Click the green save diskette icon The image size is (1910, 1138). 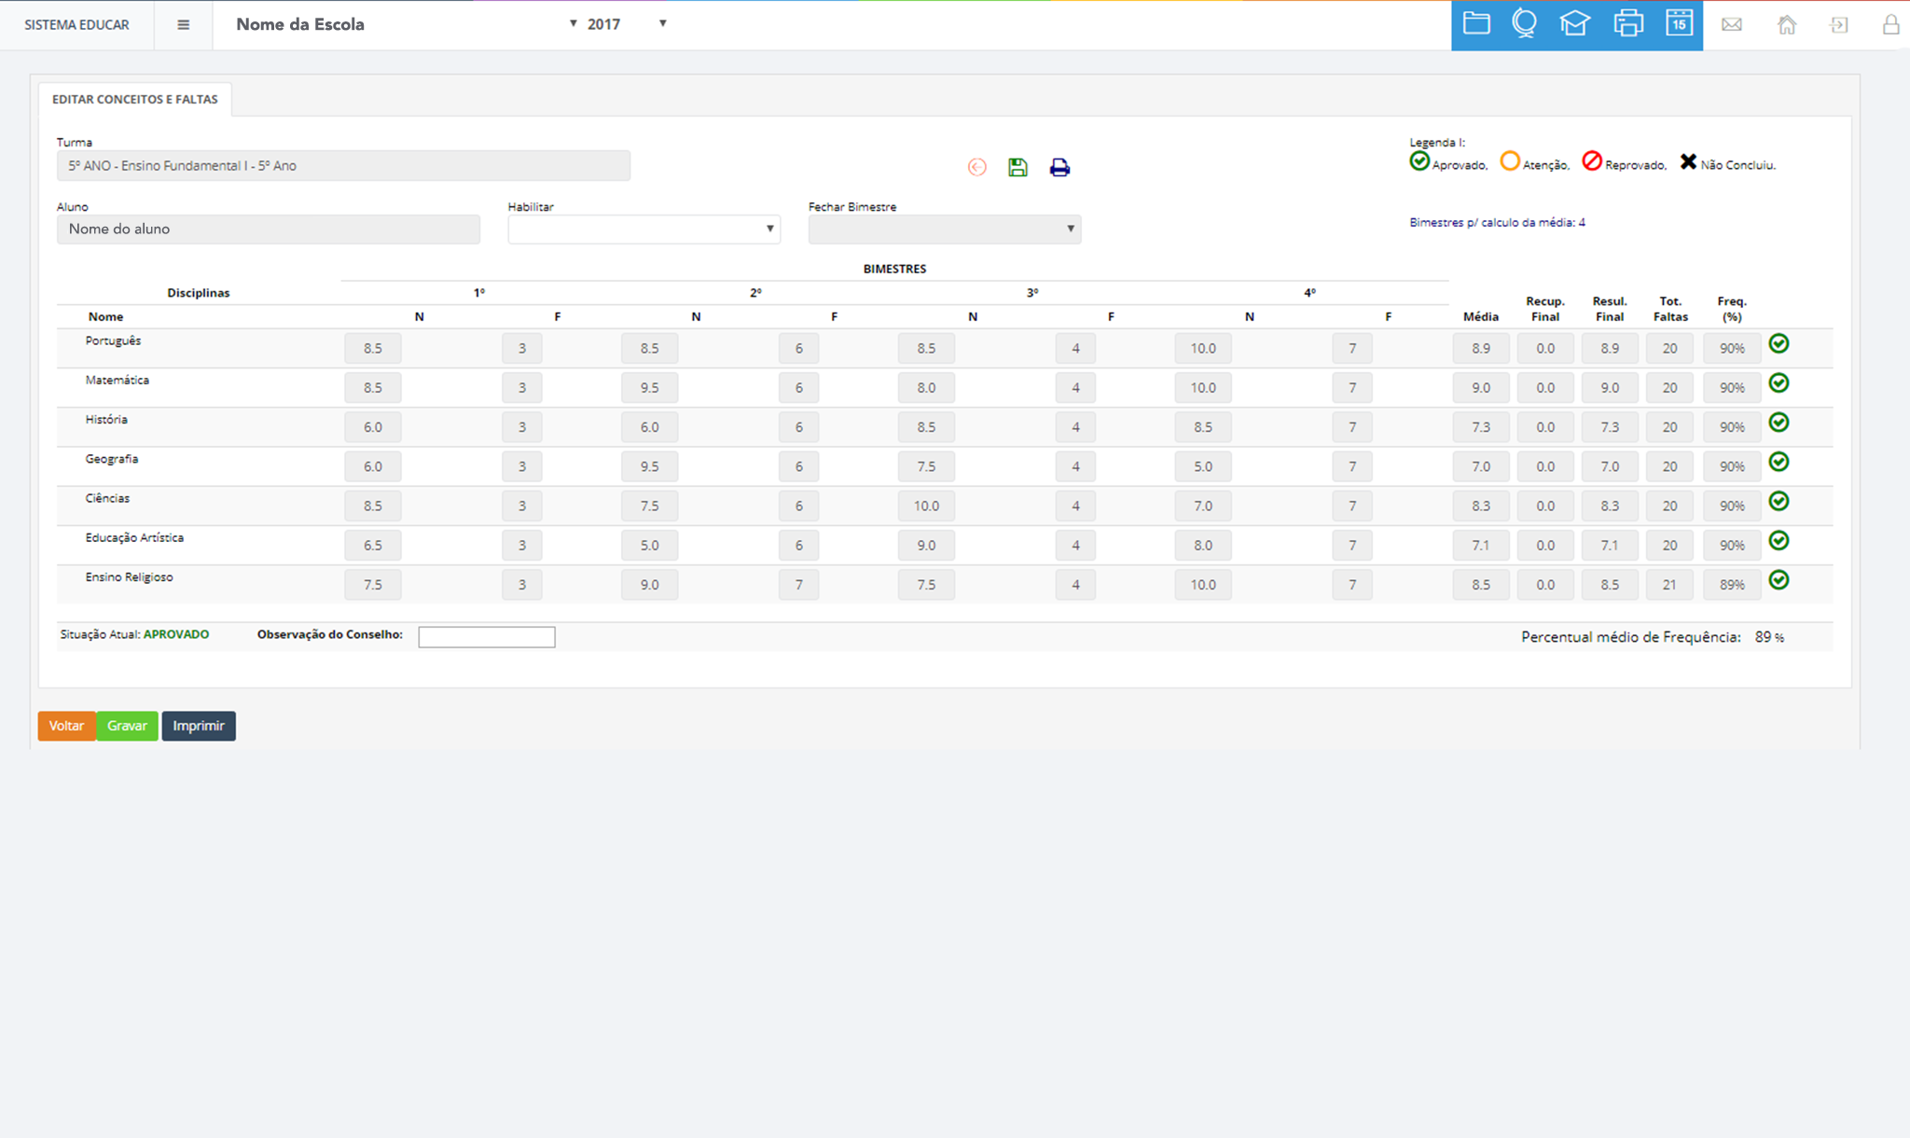tap(1017, 167)
